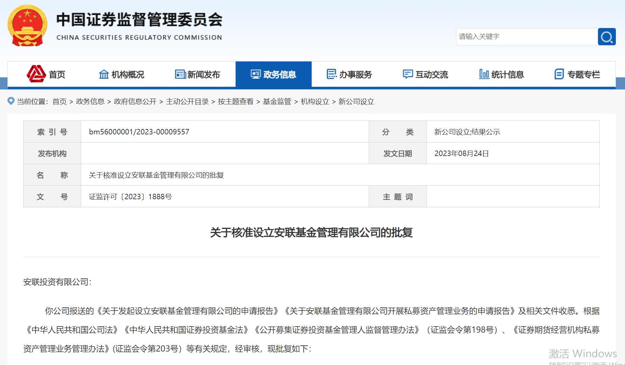625x365 pixels.
Task: Open the 机构设立 breadcrumb link
Action: 315,102
